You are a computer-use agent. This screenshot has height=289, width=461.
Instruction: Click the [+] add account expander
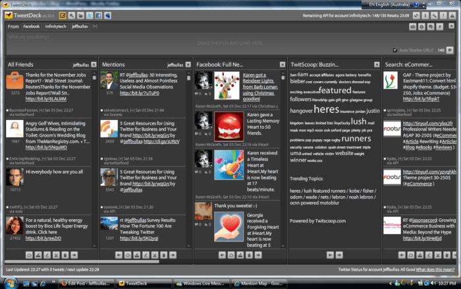point(95,26)
